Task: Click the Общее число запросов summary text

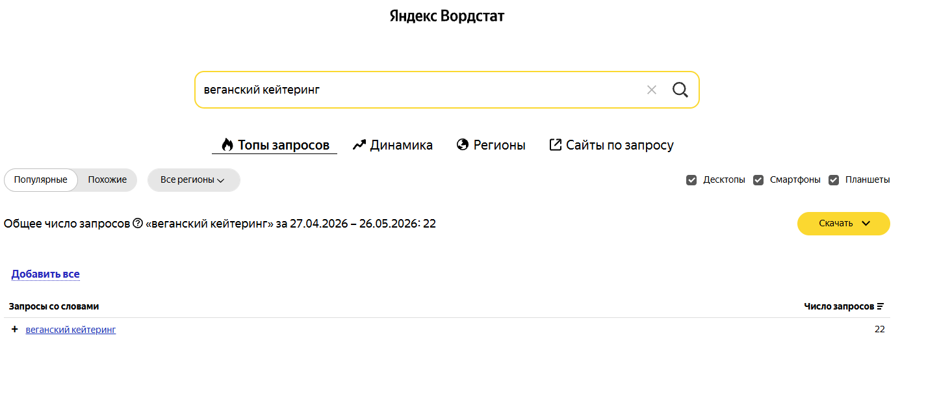Action: 220,224
